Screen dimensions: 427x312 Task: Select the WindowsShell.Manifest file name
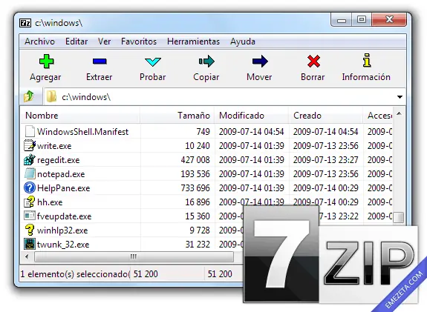[82, 132]
